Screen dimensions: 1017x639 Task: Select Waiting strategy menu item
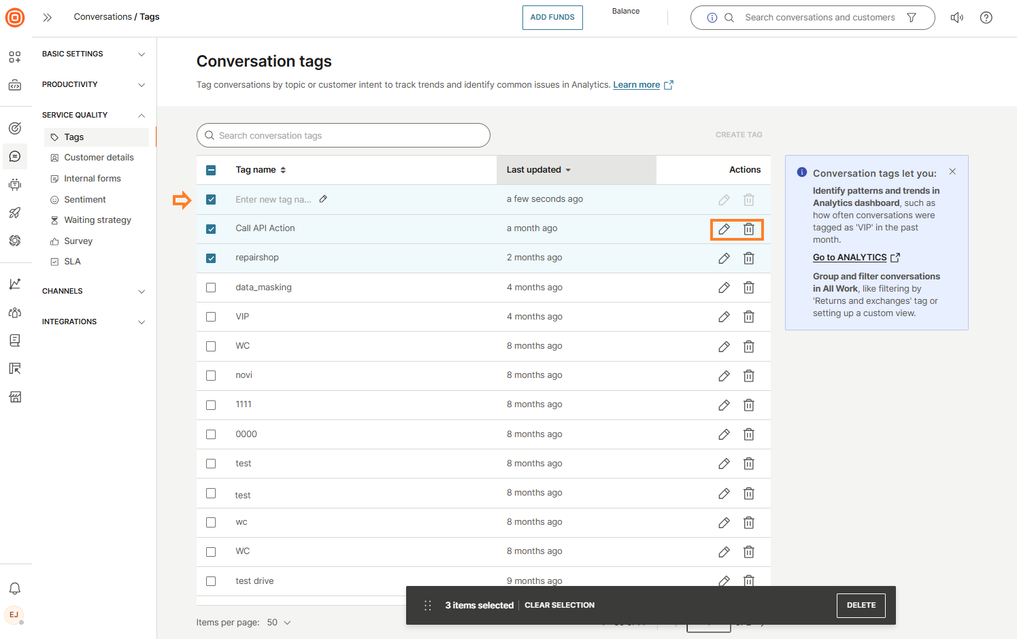click(97, 220)
